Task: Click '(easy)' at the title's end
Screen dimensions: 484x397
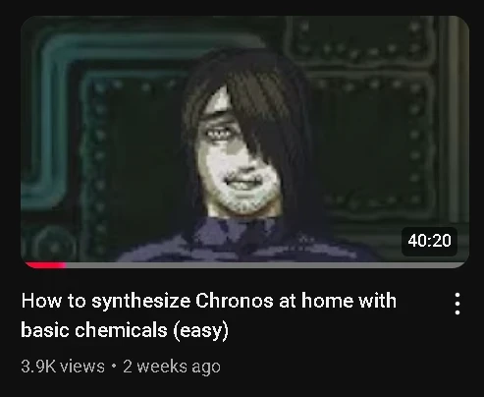Action: (x=200, y=330)
